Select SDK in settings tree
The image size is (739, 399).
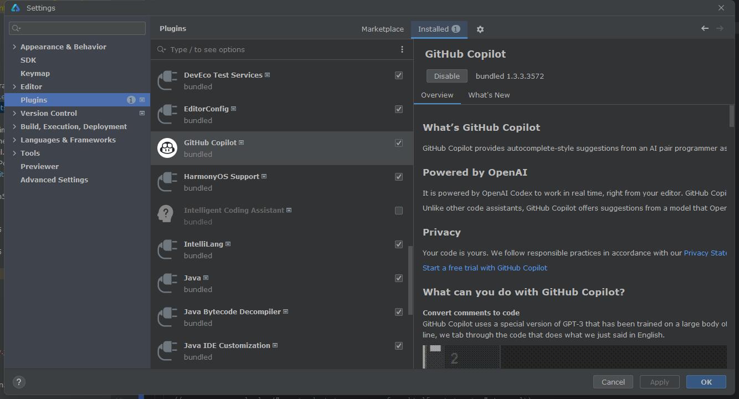pyautogui.click(x=28, y=60)
